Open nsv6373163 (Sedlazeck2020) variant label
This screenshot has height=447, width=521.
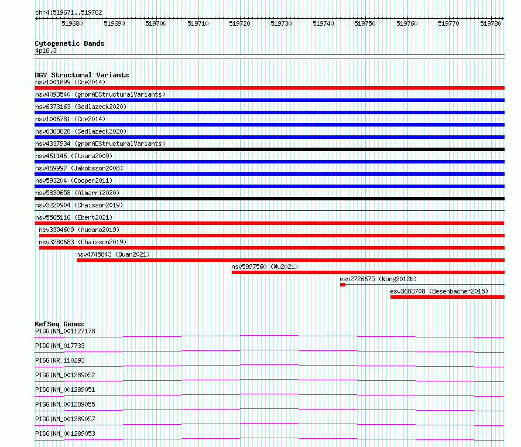pos(81,107)
